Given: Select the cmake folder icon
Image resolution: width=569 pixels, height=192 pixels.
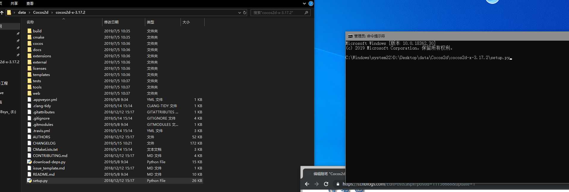Looking at the screenshot, I should click(x=29, y=37).
